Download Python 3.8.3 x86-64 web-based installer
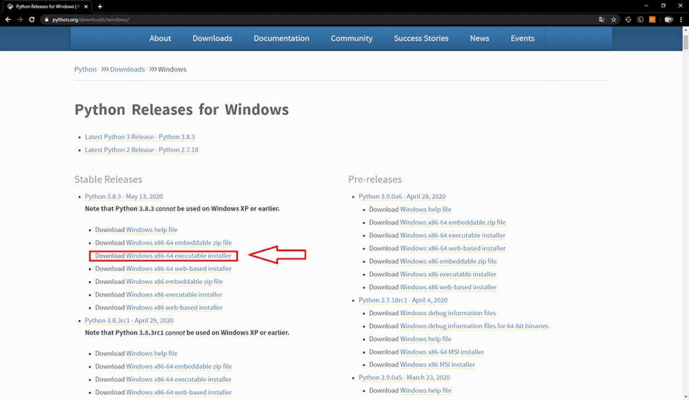The image size is (689, 400). (x=179, y=269)
